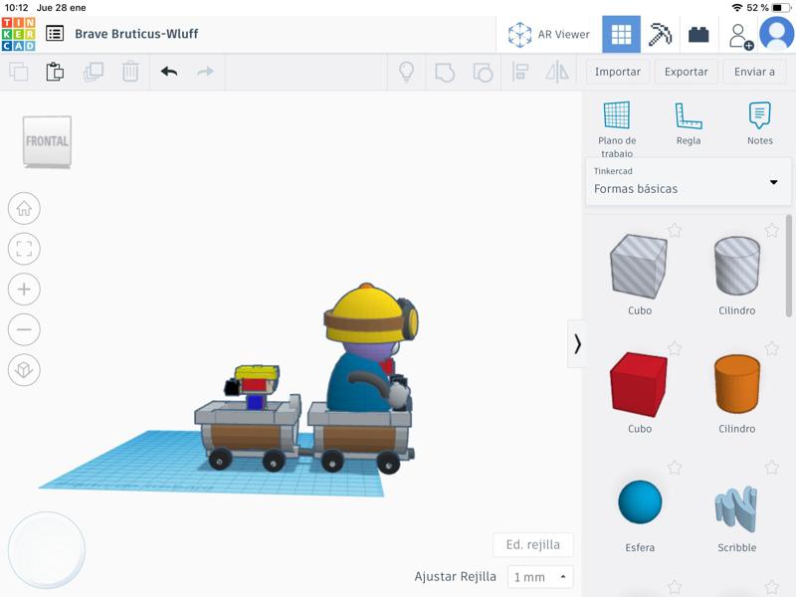Viewport: 796px width, 597px height.
Task: Undo the last action
Action: point(168,72)
